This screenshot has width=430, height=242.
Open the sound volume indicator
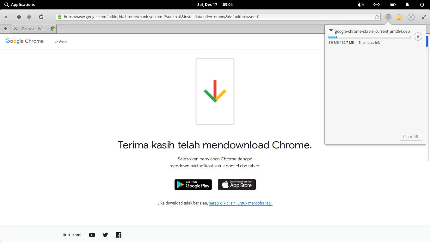[360, 4]
